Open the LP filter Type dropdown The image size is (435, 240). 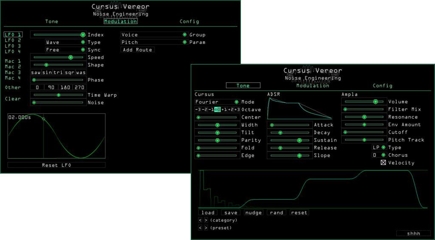379,147
